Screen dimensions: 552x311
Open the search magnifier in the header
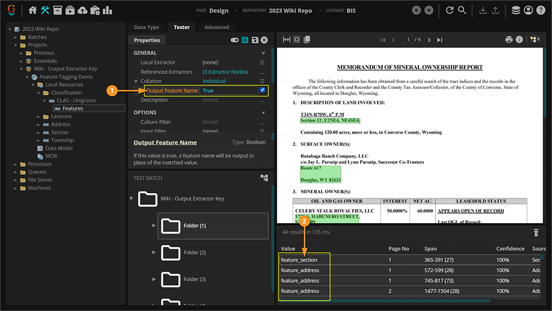pos(462,10)
